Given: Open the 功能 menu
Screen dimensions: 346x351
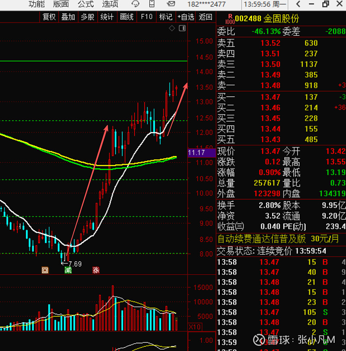Looking at the screenshot, I should [36, 4].
